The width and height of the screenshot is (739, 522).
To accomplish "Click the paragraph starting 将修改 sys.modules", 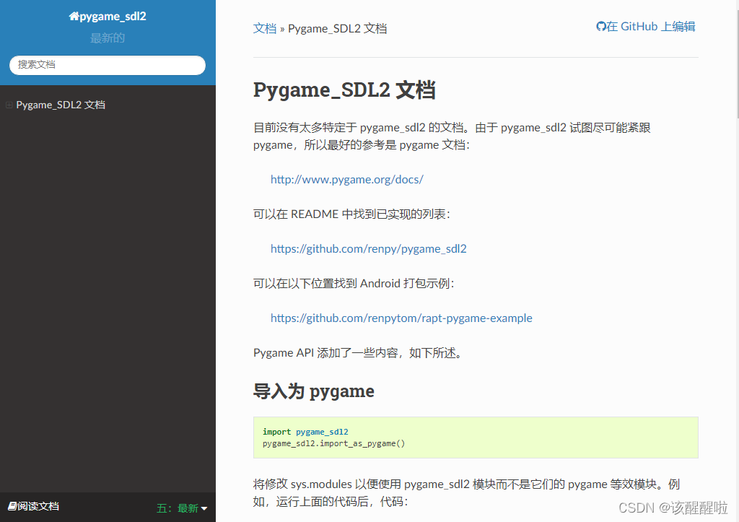I will 467,492.
